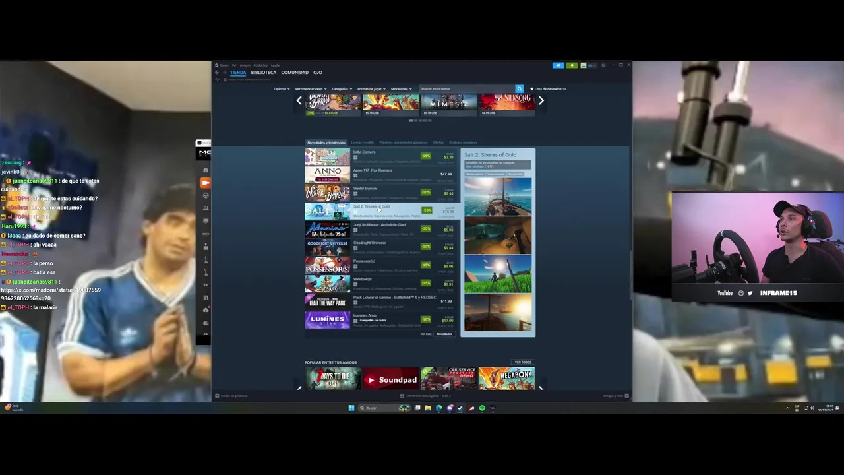Viewport: 844px width, 475px height.
Task: Open the Formas de jugar dropdown
Action: tap(371, 89)
